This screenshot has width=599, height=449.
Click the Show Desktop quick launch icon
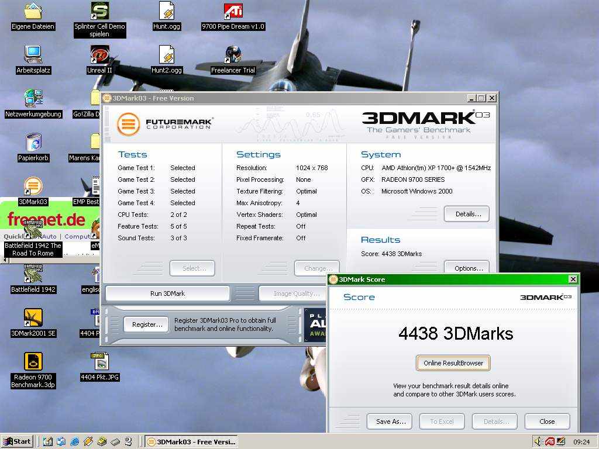pyautogui.click(x=48, y=442)
